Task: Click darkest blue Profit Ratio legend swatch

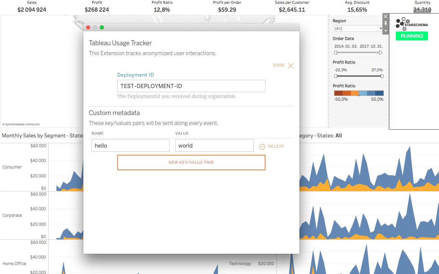Action: [x=379, y=93]
